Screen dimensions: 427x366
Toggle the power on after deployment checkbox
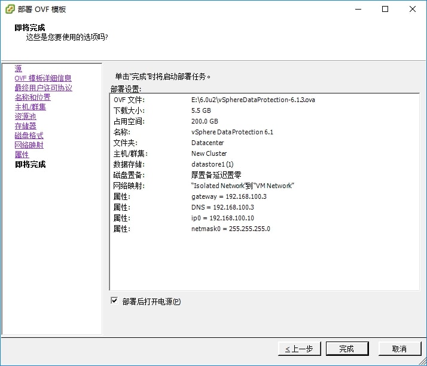tap(114, 301)
